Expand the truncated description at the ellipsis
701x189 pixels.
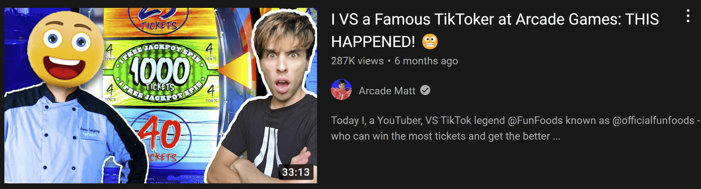pyautogui.click(x=556, y=136)
